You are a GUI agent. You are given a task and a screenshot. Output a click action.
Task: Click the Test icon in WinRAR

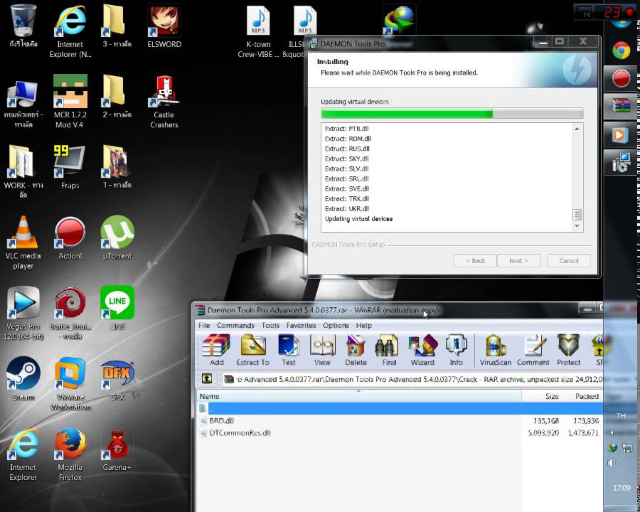coord(289,350)
